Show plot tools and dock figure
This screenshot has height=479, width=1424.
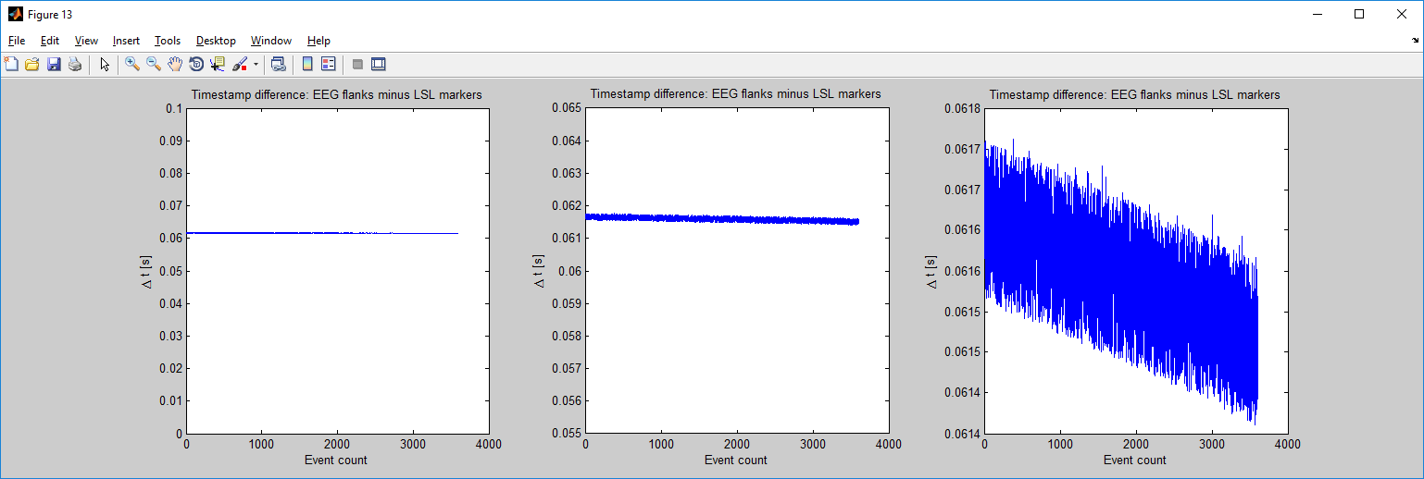pyautogui.click(x=378, y=64)
